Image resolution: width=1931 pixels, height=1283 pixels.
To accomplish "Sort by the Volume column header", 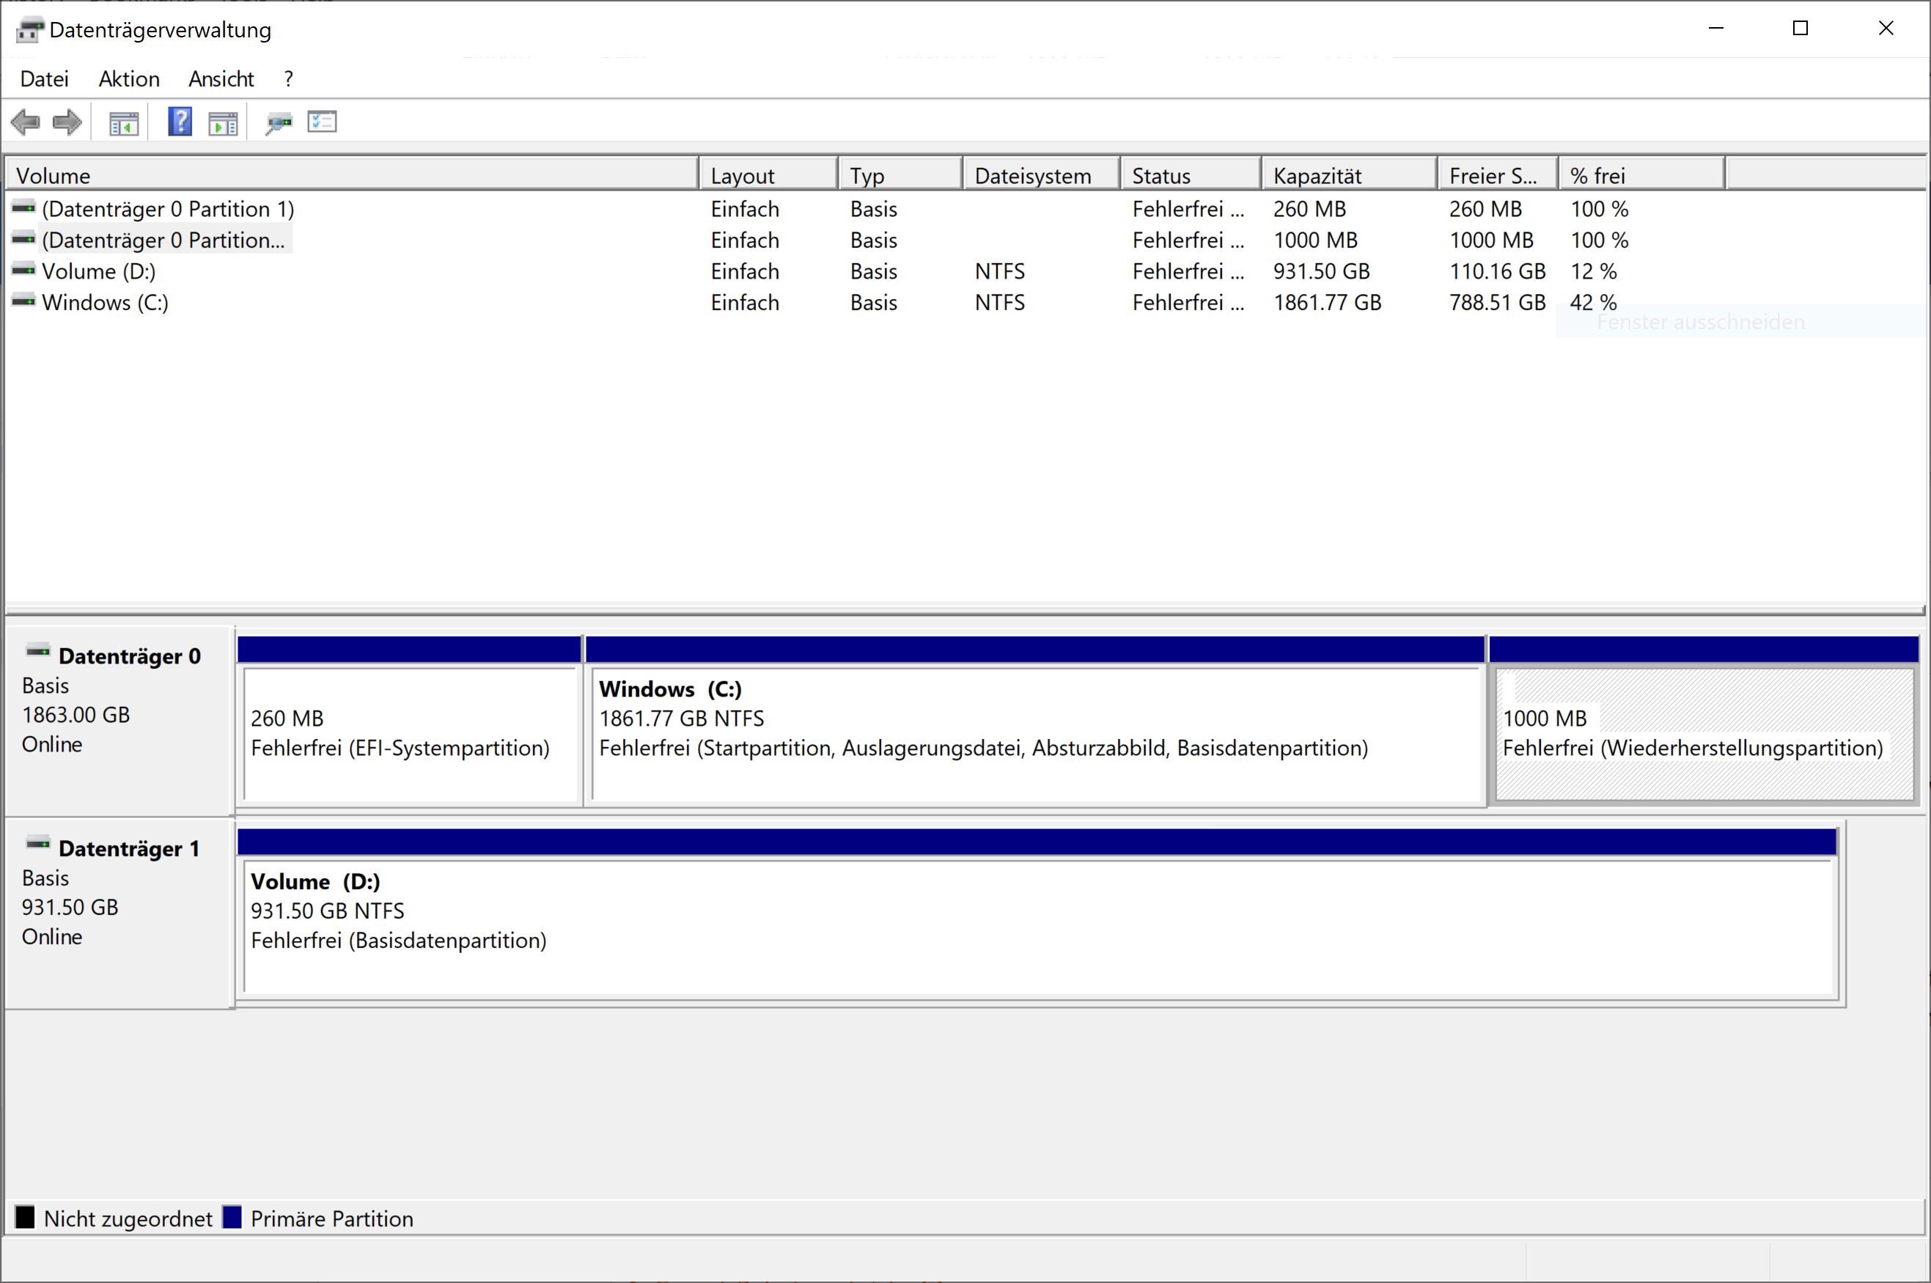I will coord(353,175).
